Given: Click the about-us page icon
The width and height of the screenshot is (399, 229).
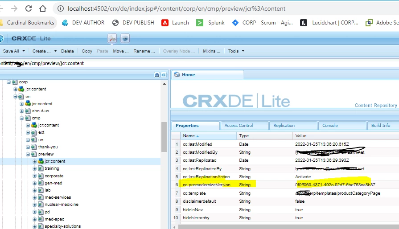Looking at the screenshot, I should coord(28,111).
